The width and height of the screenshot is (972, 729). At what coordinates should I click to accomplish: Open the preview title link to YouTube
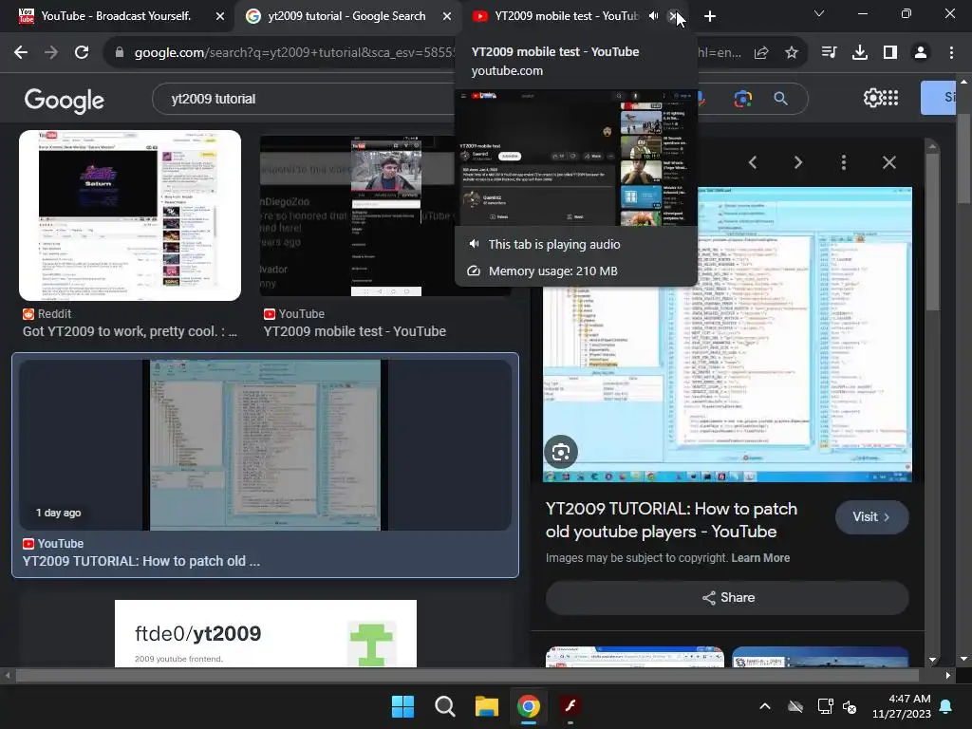click(671, 520)
